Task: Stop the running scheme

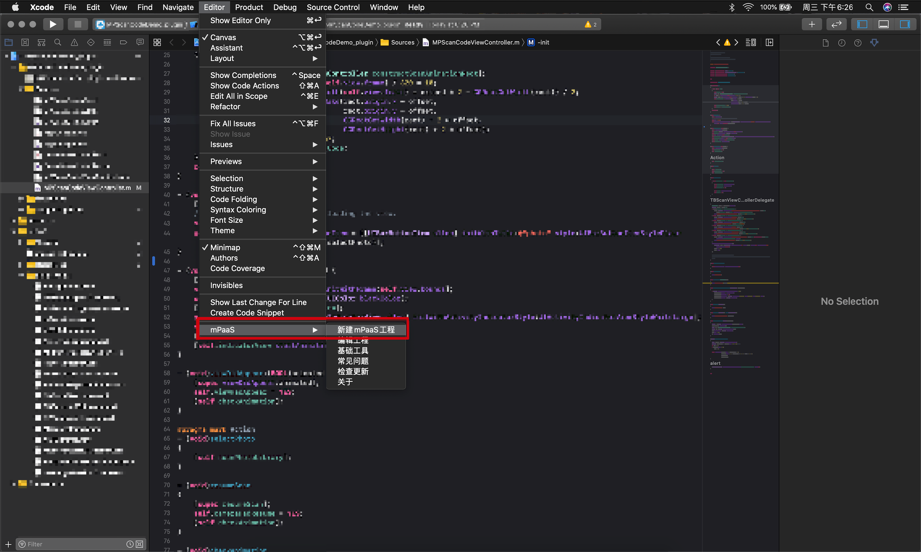Action: click(x=78, y=24)
